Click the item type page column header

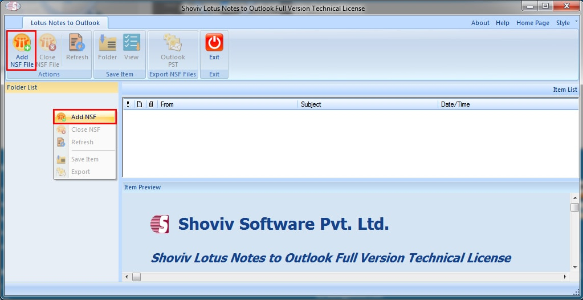pos(140,104)
